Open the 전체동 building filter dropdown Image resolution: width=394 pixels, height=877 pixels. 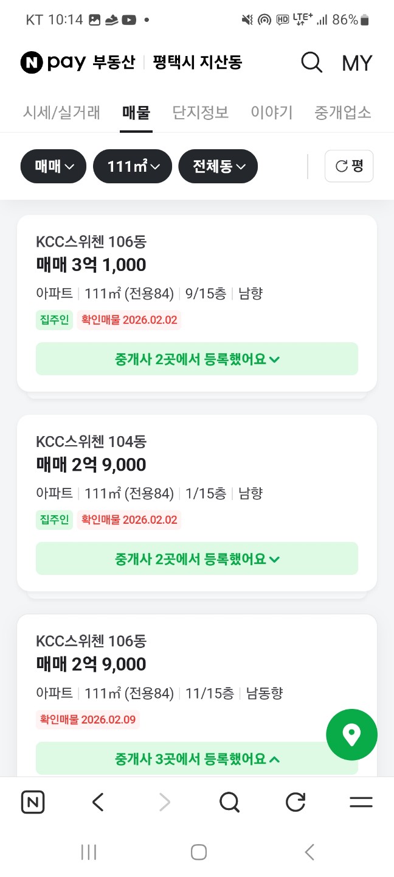point(218,166)
